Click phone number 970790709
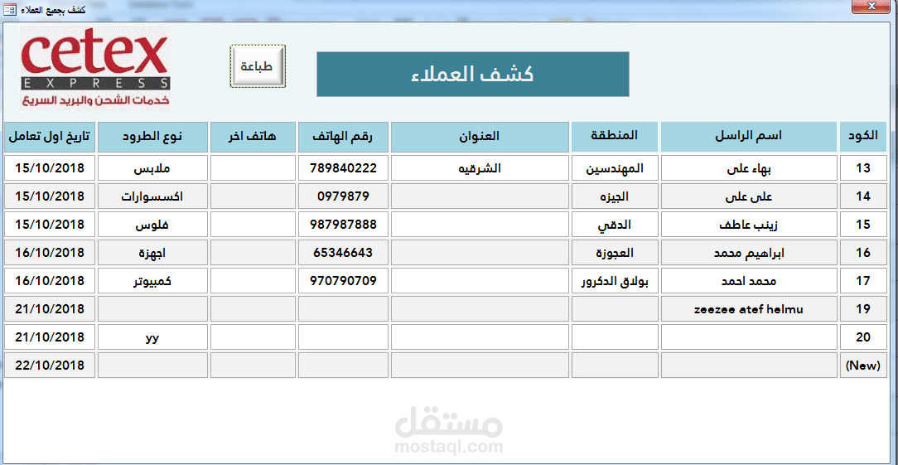This screenshot has height=465, width=898. click(343, 280)
